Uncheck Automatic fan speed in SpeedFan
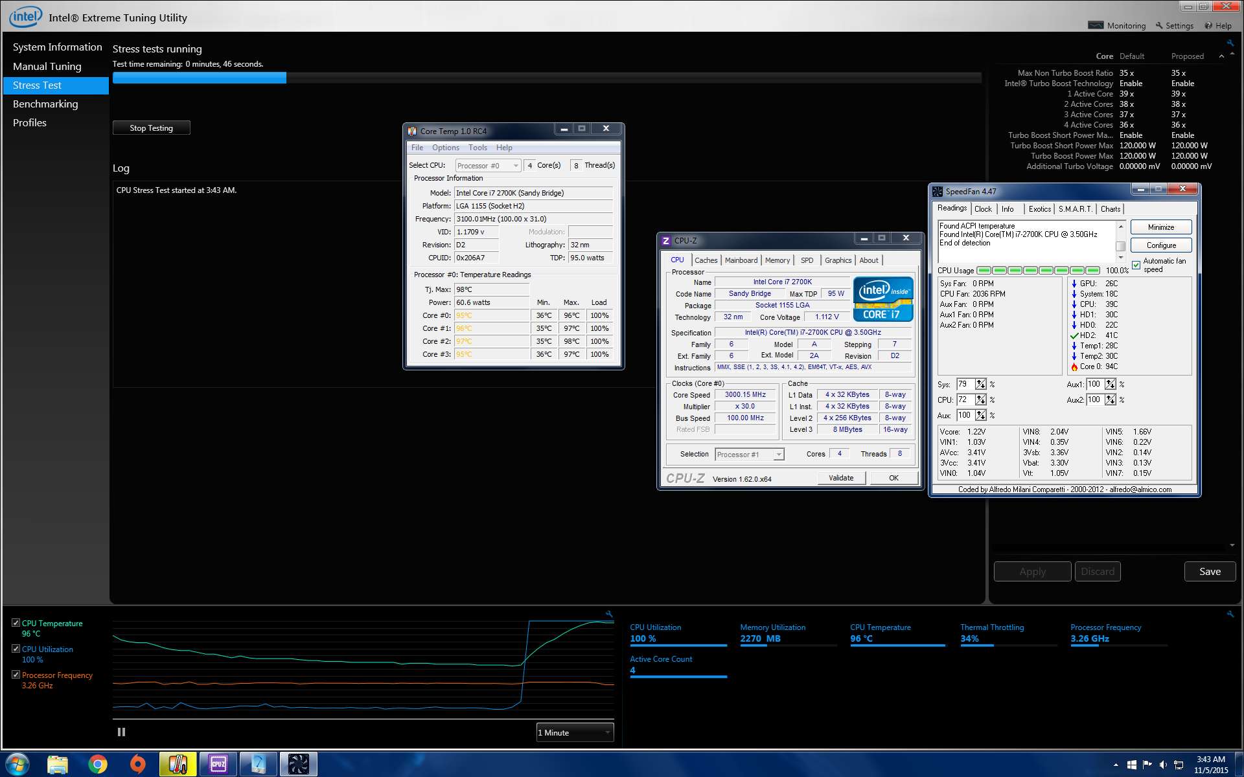Screen dimensions: 1244x777 click(1136, 265)
